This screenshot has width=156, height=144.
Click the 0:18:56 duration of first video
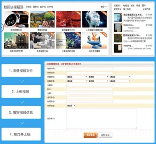pyautogui.click(x=149, y=15)
